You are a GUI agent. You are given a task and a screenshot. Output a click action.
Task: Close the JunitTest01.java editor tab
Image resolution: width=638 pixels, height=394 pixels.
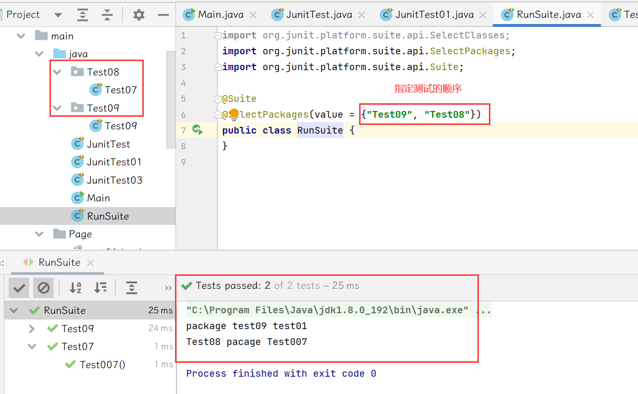click(483, 15)
